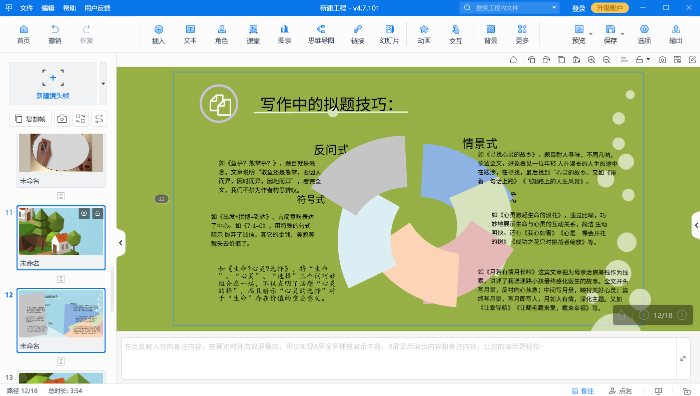This screenshot has width=700, height=396.
Task: Zoom in on the canvas
Action: (591, 60)
